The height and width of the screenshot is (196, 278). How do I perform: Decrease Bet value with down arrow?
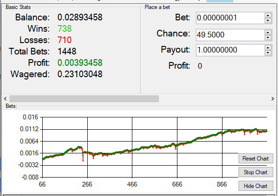268,20
